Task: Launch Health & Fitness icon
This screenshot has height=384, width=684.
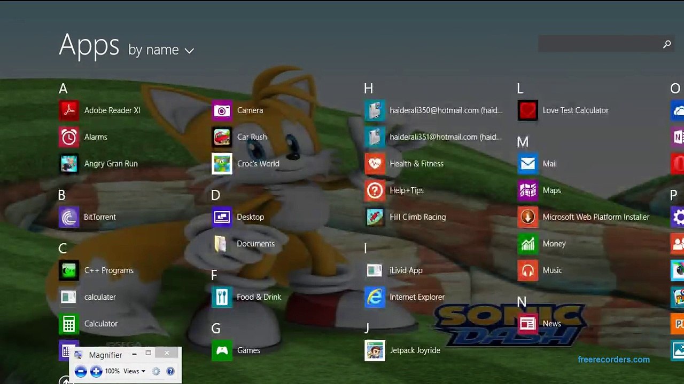Action: (375, 164)
